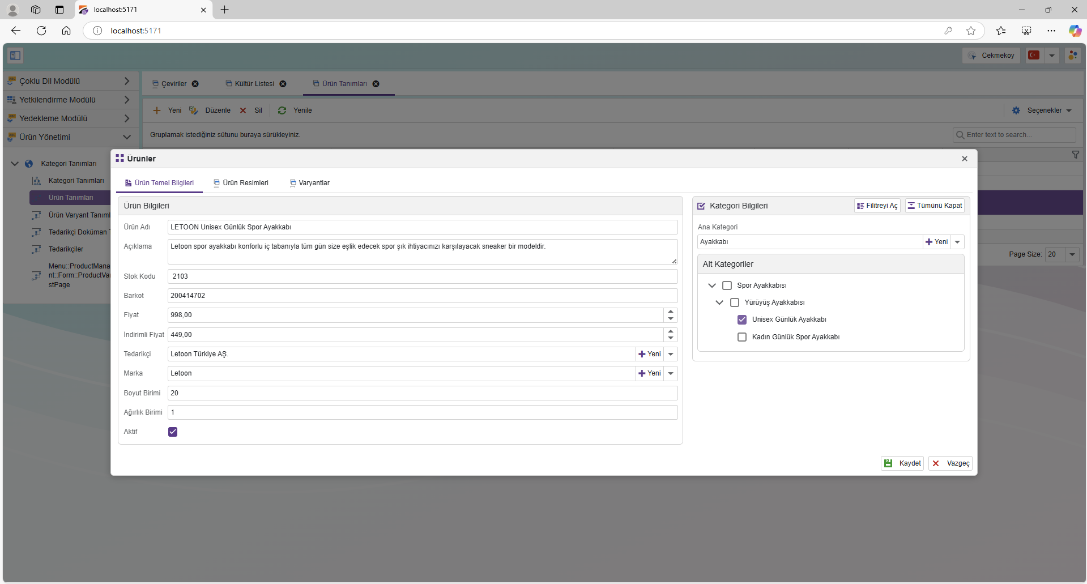The image size is (1087, 584).
Task: Click the Kaydet save button
Action: point(902,463)
